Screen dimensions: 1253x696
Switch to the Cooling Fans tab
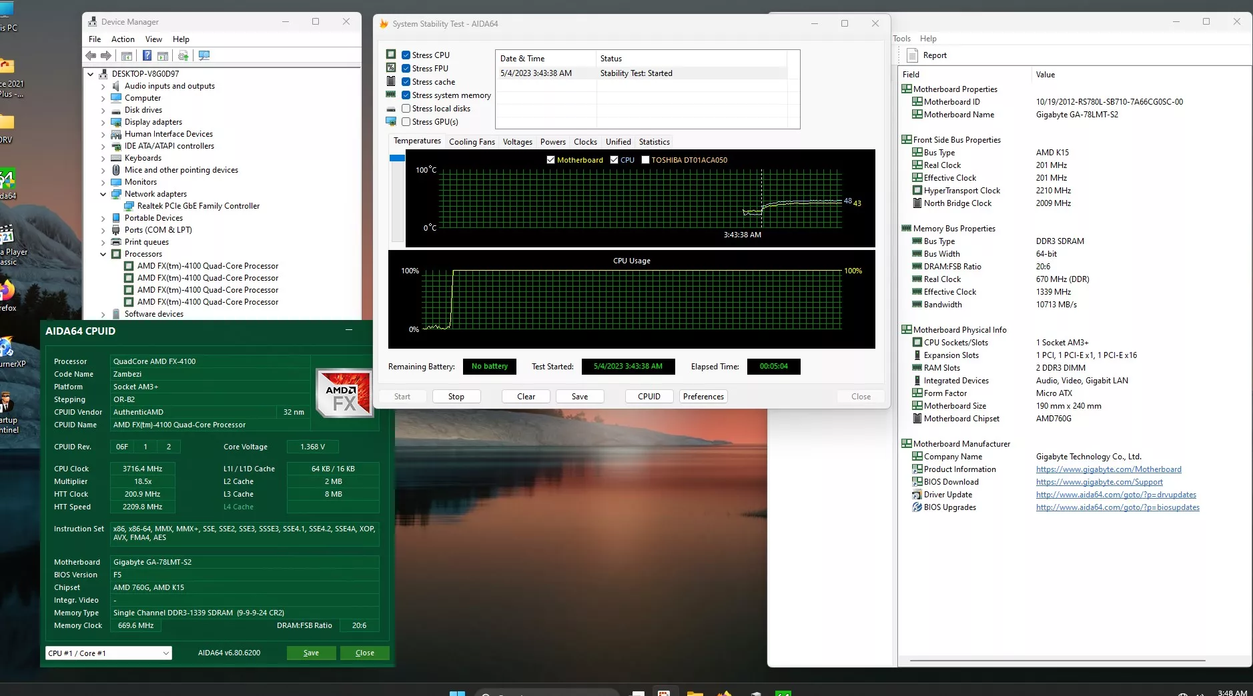[x=472, y=142]
